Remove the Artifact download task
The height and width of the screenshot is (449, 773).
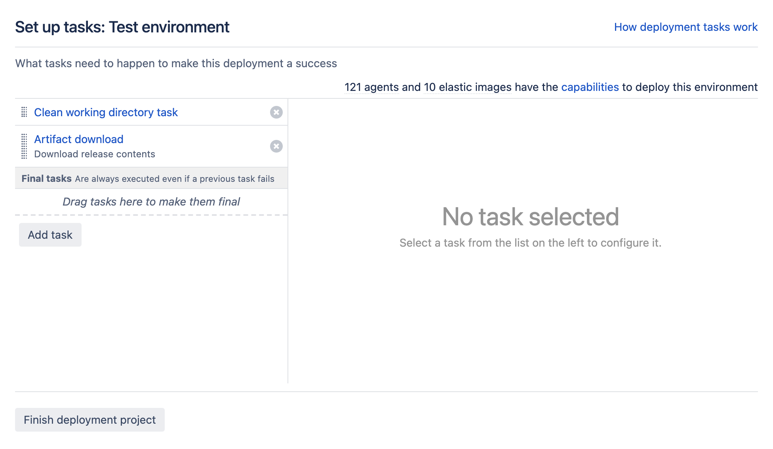click(x=276, y=146)
